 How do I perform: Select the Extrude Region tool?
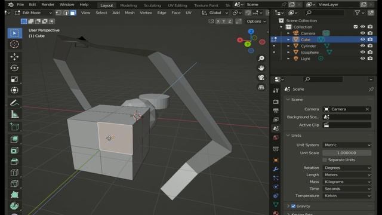(x=14, y=139)
